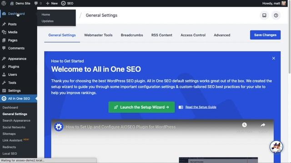Click the video channel gear logo

pyautogui.click(x=59, y=127)
